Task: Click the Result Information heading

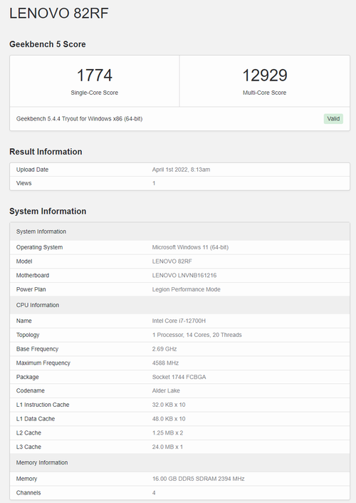Action: tap(46, 152)
